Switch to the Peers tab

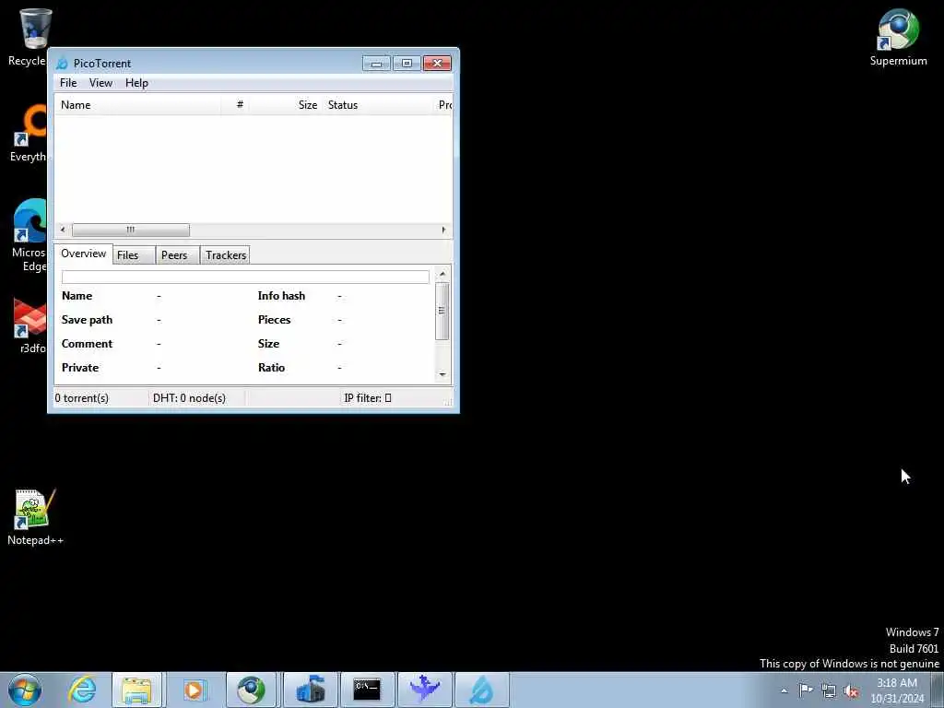[x=177, y=255]
